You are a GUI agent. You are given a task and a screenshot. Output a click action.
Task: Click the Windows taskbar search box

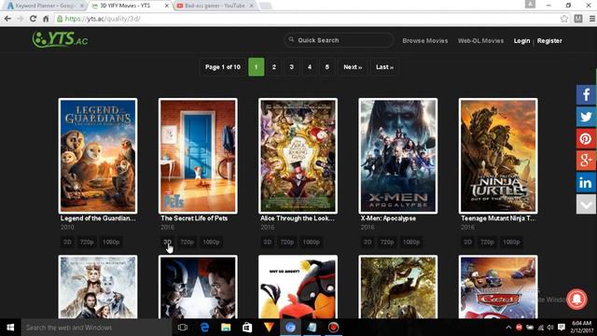(96, 328)
